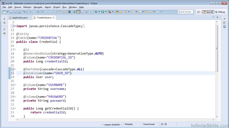The height and width of the screenshot is (128, 229).
Task: Click the Open Task folder icon
Action: (121, 12)
